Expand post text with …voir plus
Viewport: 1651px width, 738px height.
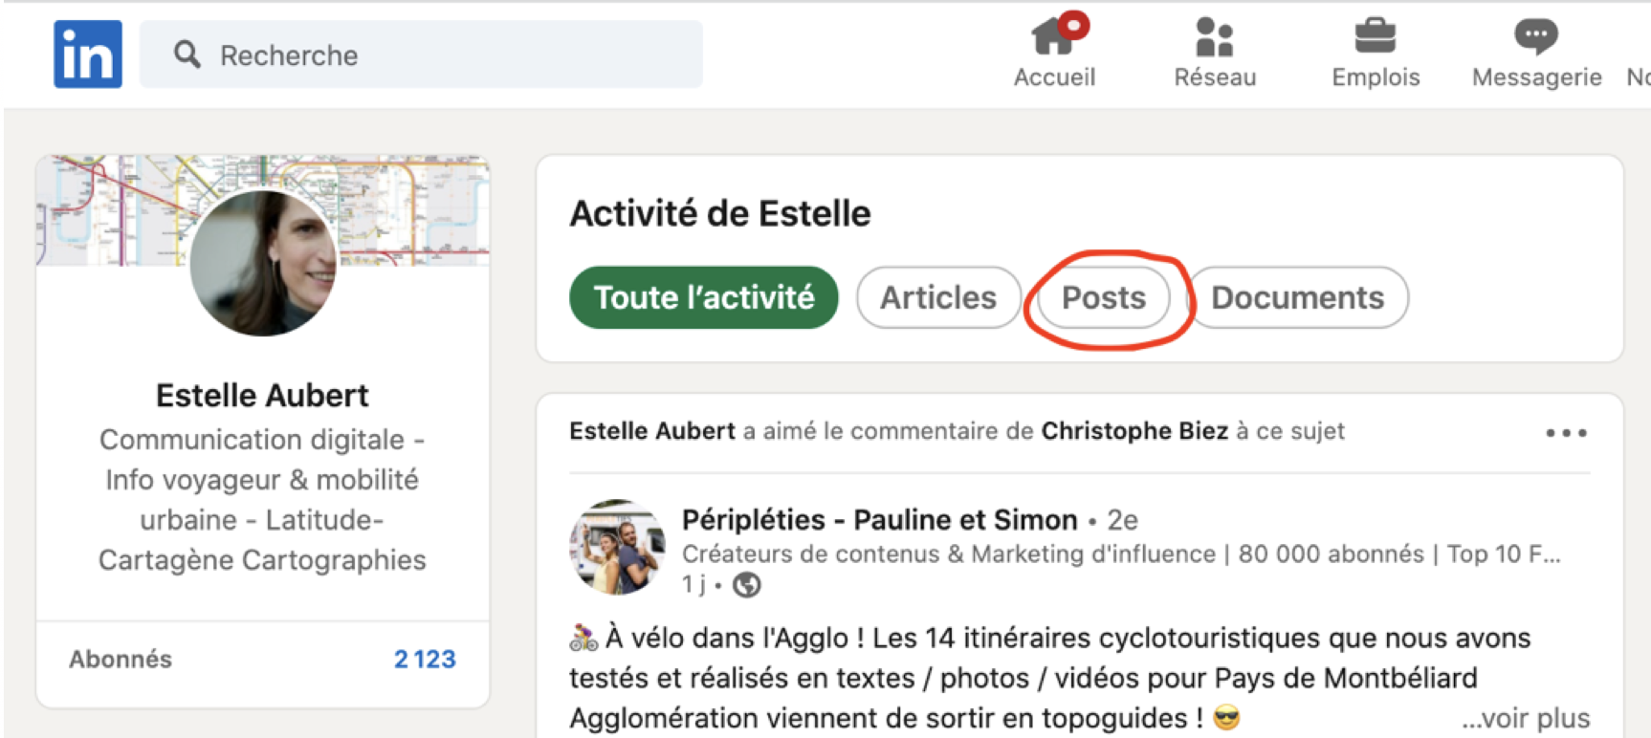1525,718
